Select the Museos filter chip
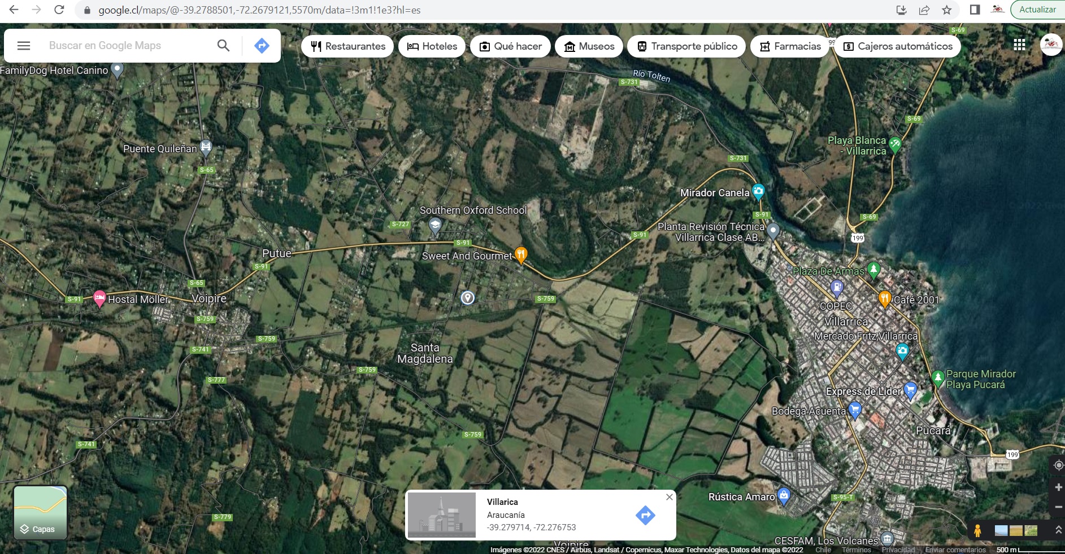Screen dimensions: 1065x554 click(x=589, y=46)
